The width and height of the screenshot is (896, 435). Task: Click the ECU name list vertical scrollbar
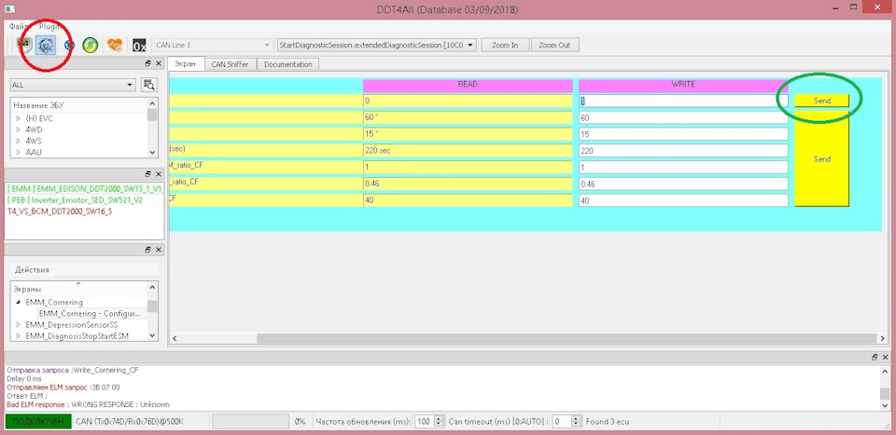[152, 128]
